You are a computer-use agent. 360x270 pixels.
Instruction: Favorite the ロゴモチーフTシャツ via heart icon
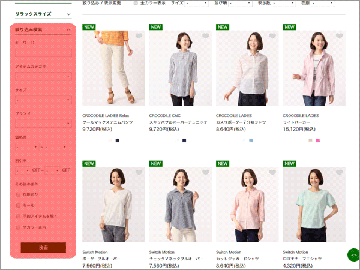coord(339,172)
